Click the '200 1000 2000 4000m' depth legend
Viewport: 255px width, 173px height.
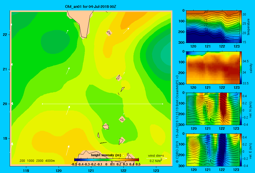tap(37, 161)
